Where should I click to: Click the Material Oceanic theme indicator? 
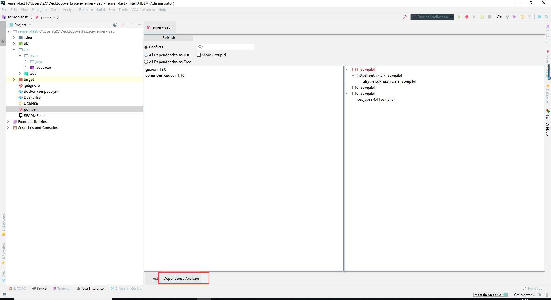490,295
